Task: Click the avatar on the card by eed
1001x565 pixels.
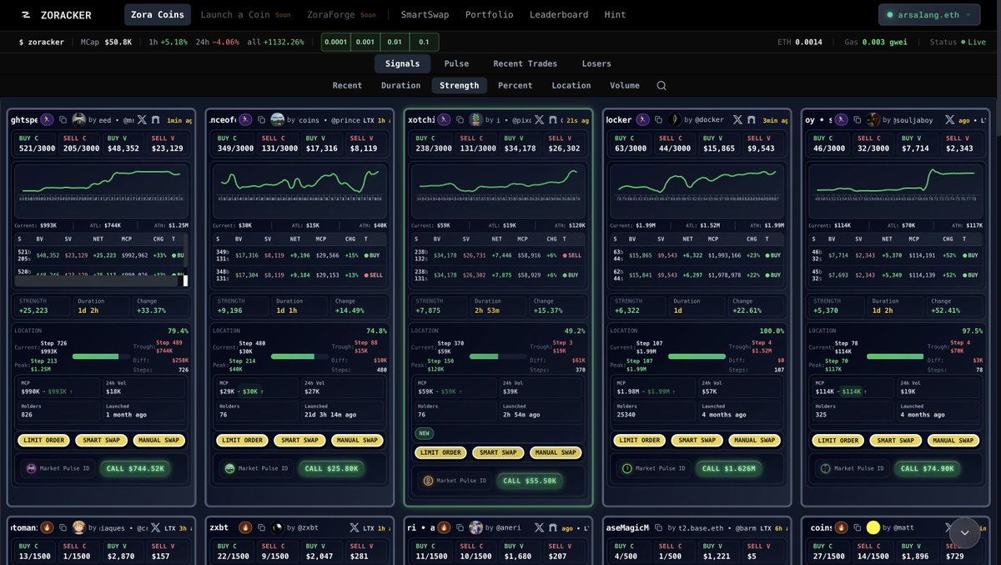Action: (x=79, y=119)
